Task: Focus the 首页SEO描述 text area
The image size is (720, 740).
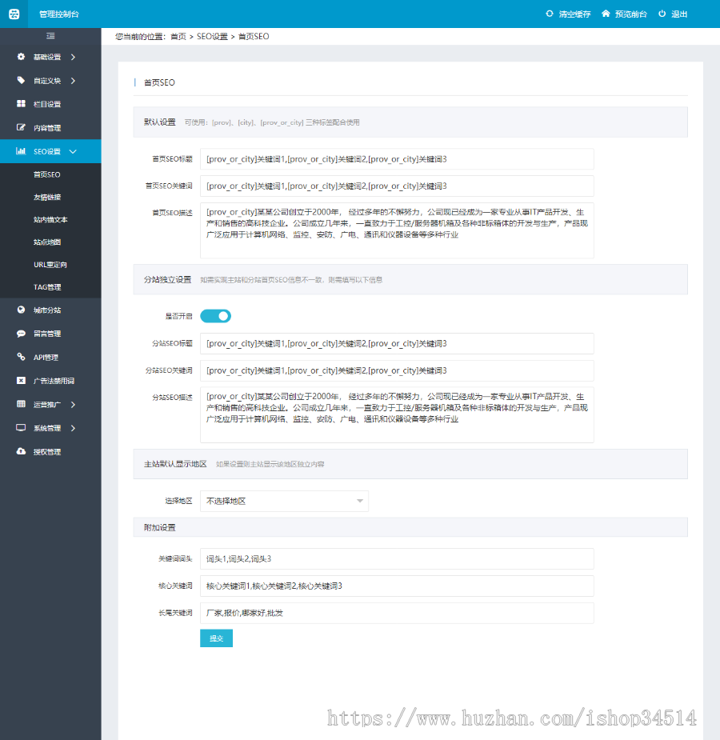Action: click(397, 230)
